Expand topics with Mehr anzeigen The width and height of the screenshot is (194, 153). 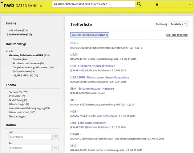point(17,116)
